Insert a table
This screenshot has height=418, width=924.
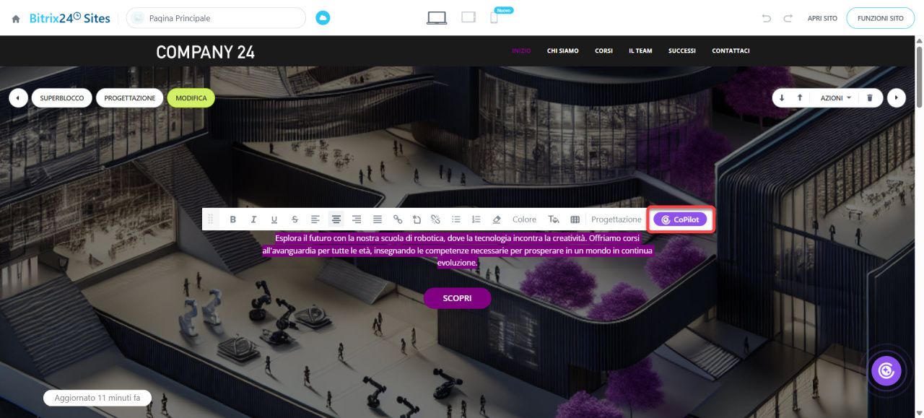coord(575,219)
